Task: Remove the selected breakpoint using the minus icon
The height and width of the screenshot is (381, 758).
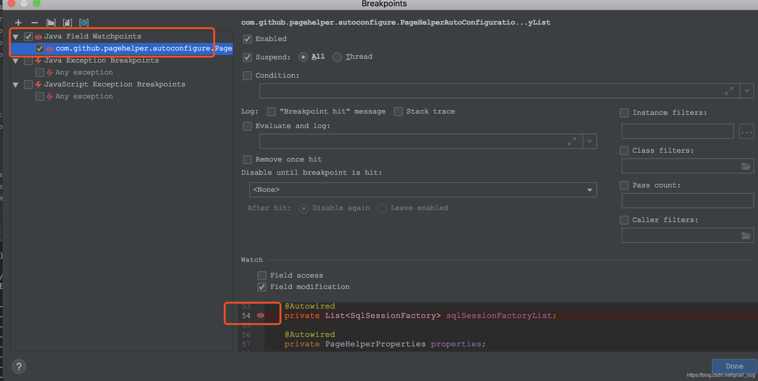Action: [35, 22]
